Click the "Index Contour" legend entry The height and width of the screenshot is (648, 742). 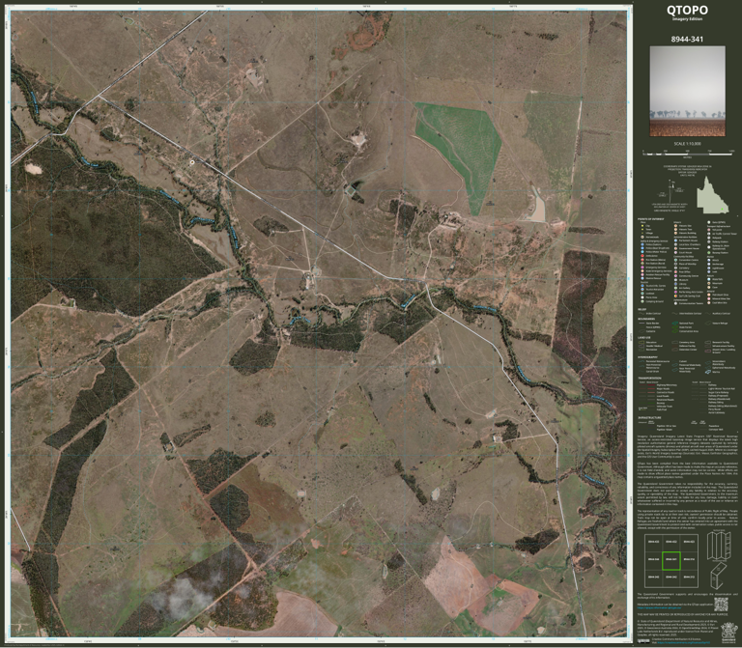coord(653,314)
